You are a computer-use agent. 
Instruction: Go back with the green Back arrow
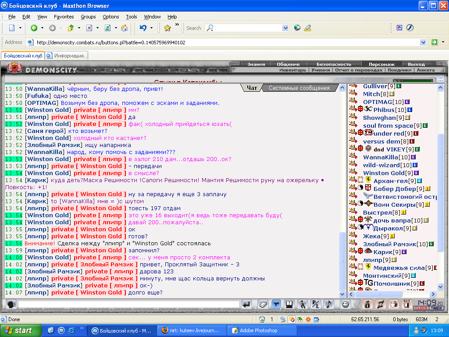[34, 28]
